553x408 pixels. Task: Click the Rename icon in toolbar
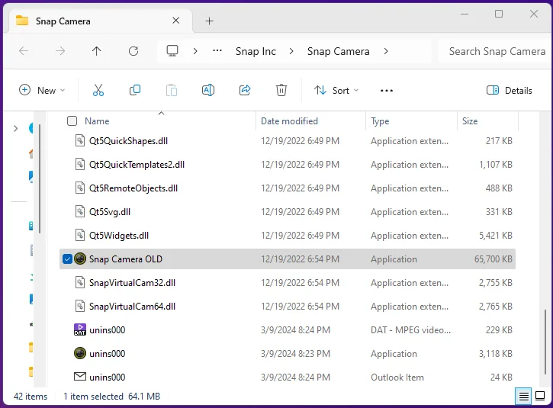[x=208, y=90]
